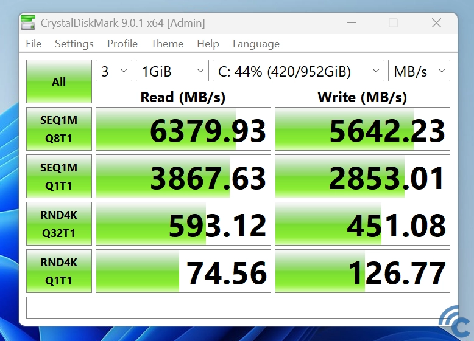
Task: Open the test size dropdown showing 1GiB
Action: pos(172,71)
